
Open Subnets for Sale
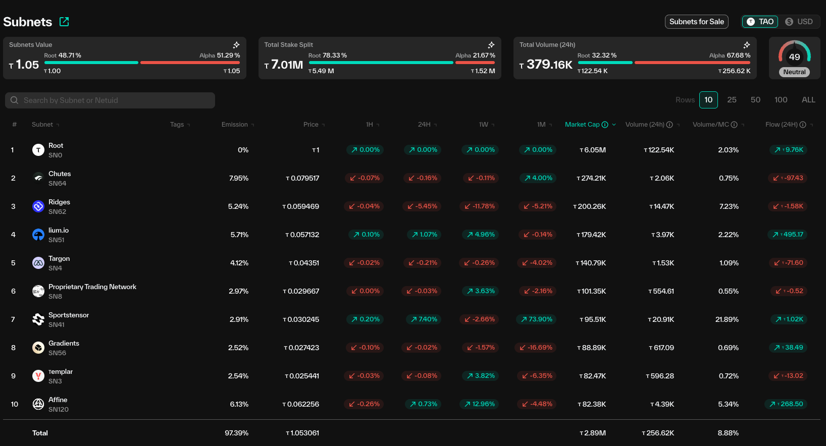pos(696,22)
